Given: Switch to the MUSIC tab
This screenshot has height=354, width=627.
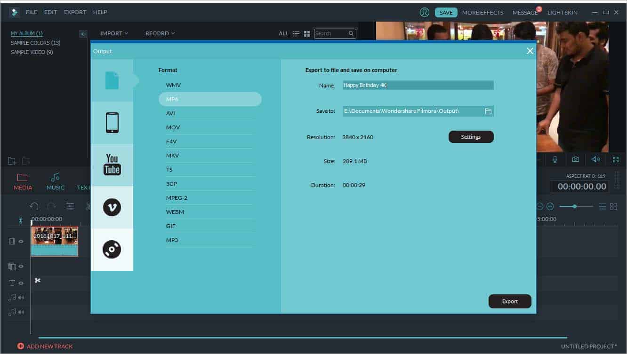Looking at the screenshot, I should [x=55, y=181].
